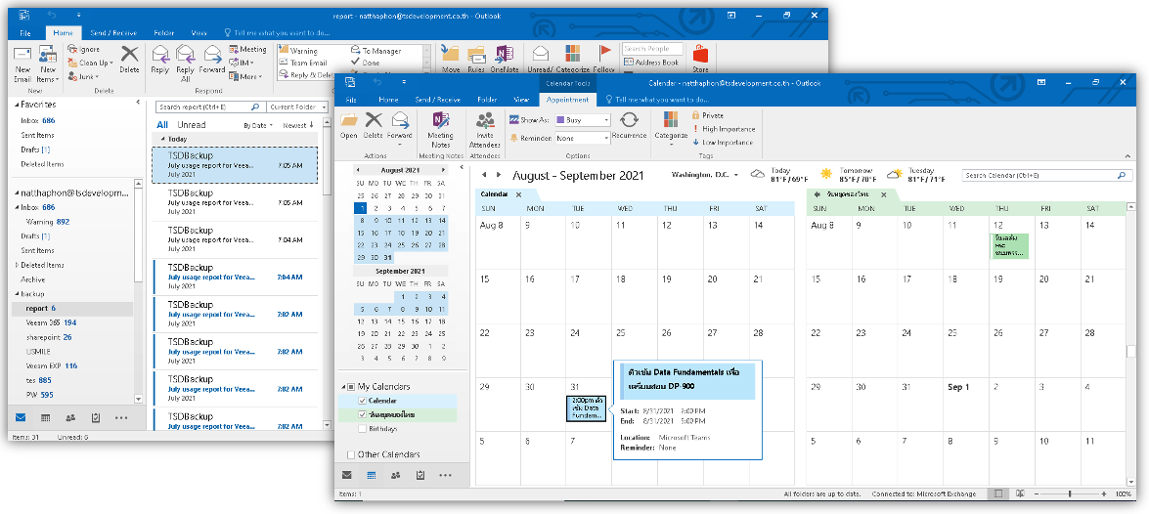
Task: Mark the appointment as Private
Action: pos(707,115)
